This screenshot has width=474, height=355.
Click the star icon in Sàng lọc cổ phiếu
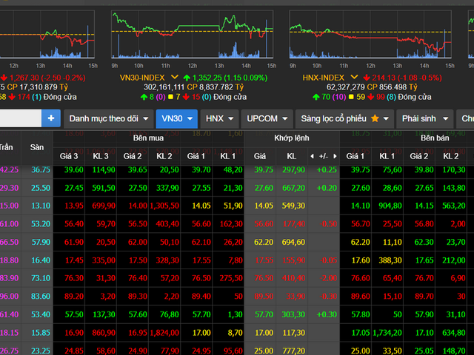pos(375,118)
